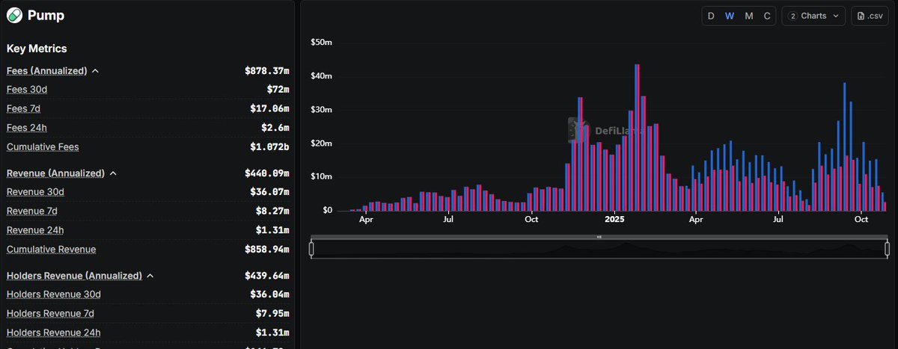
Task: Click the Fees 7d label
Action: point(24,108)
